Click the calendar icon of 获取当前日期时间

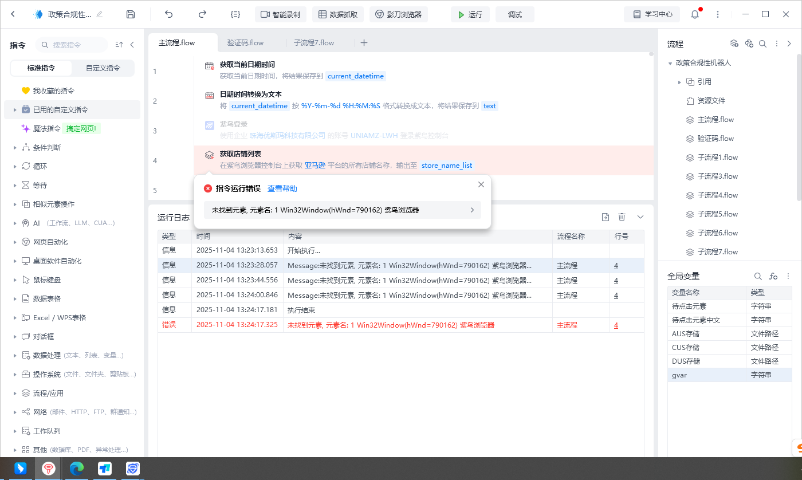(210, 65)
